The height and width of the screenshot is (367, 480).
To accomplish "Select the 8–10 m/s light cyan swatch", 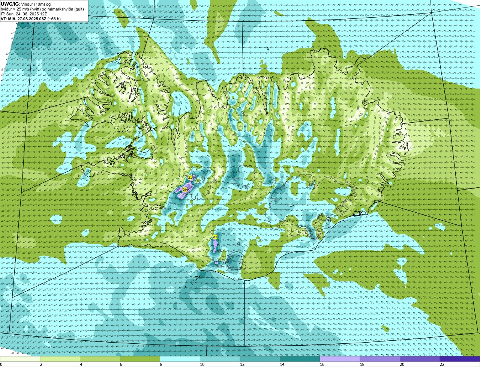I will coord(180,359).
